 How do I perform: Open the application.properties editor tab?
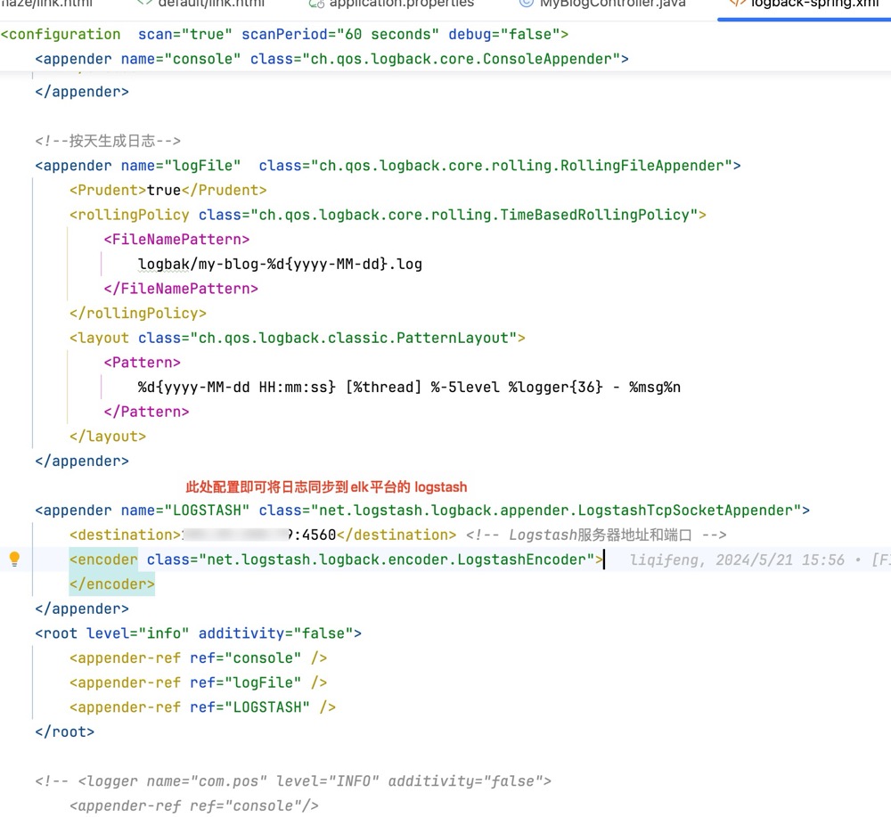401,4
